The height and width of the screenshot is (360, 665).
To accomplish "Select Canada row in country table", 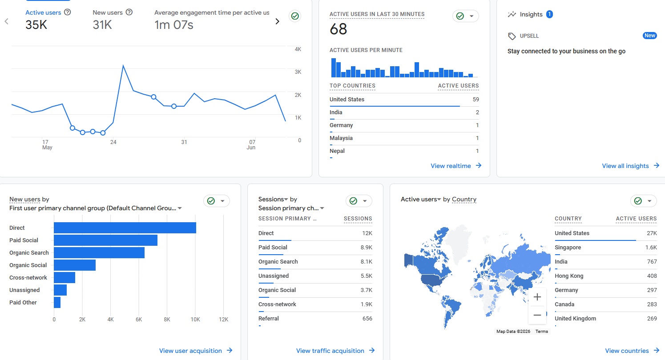I will click(x=606, y=304).
